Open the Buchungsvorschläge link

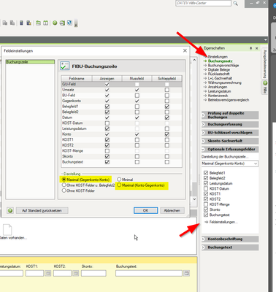(x=223, y=66)
